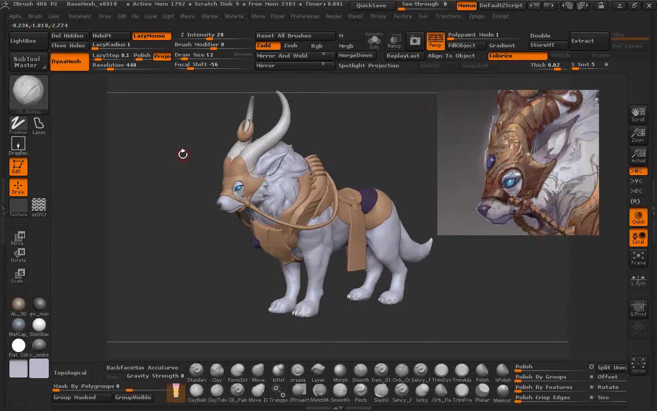Click Reset All Brushes
Viewport: 657px width, 411px height.
tap(295, 36)
